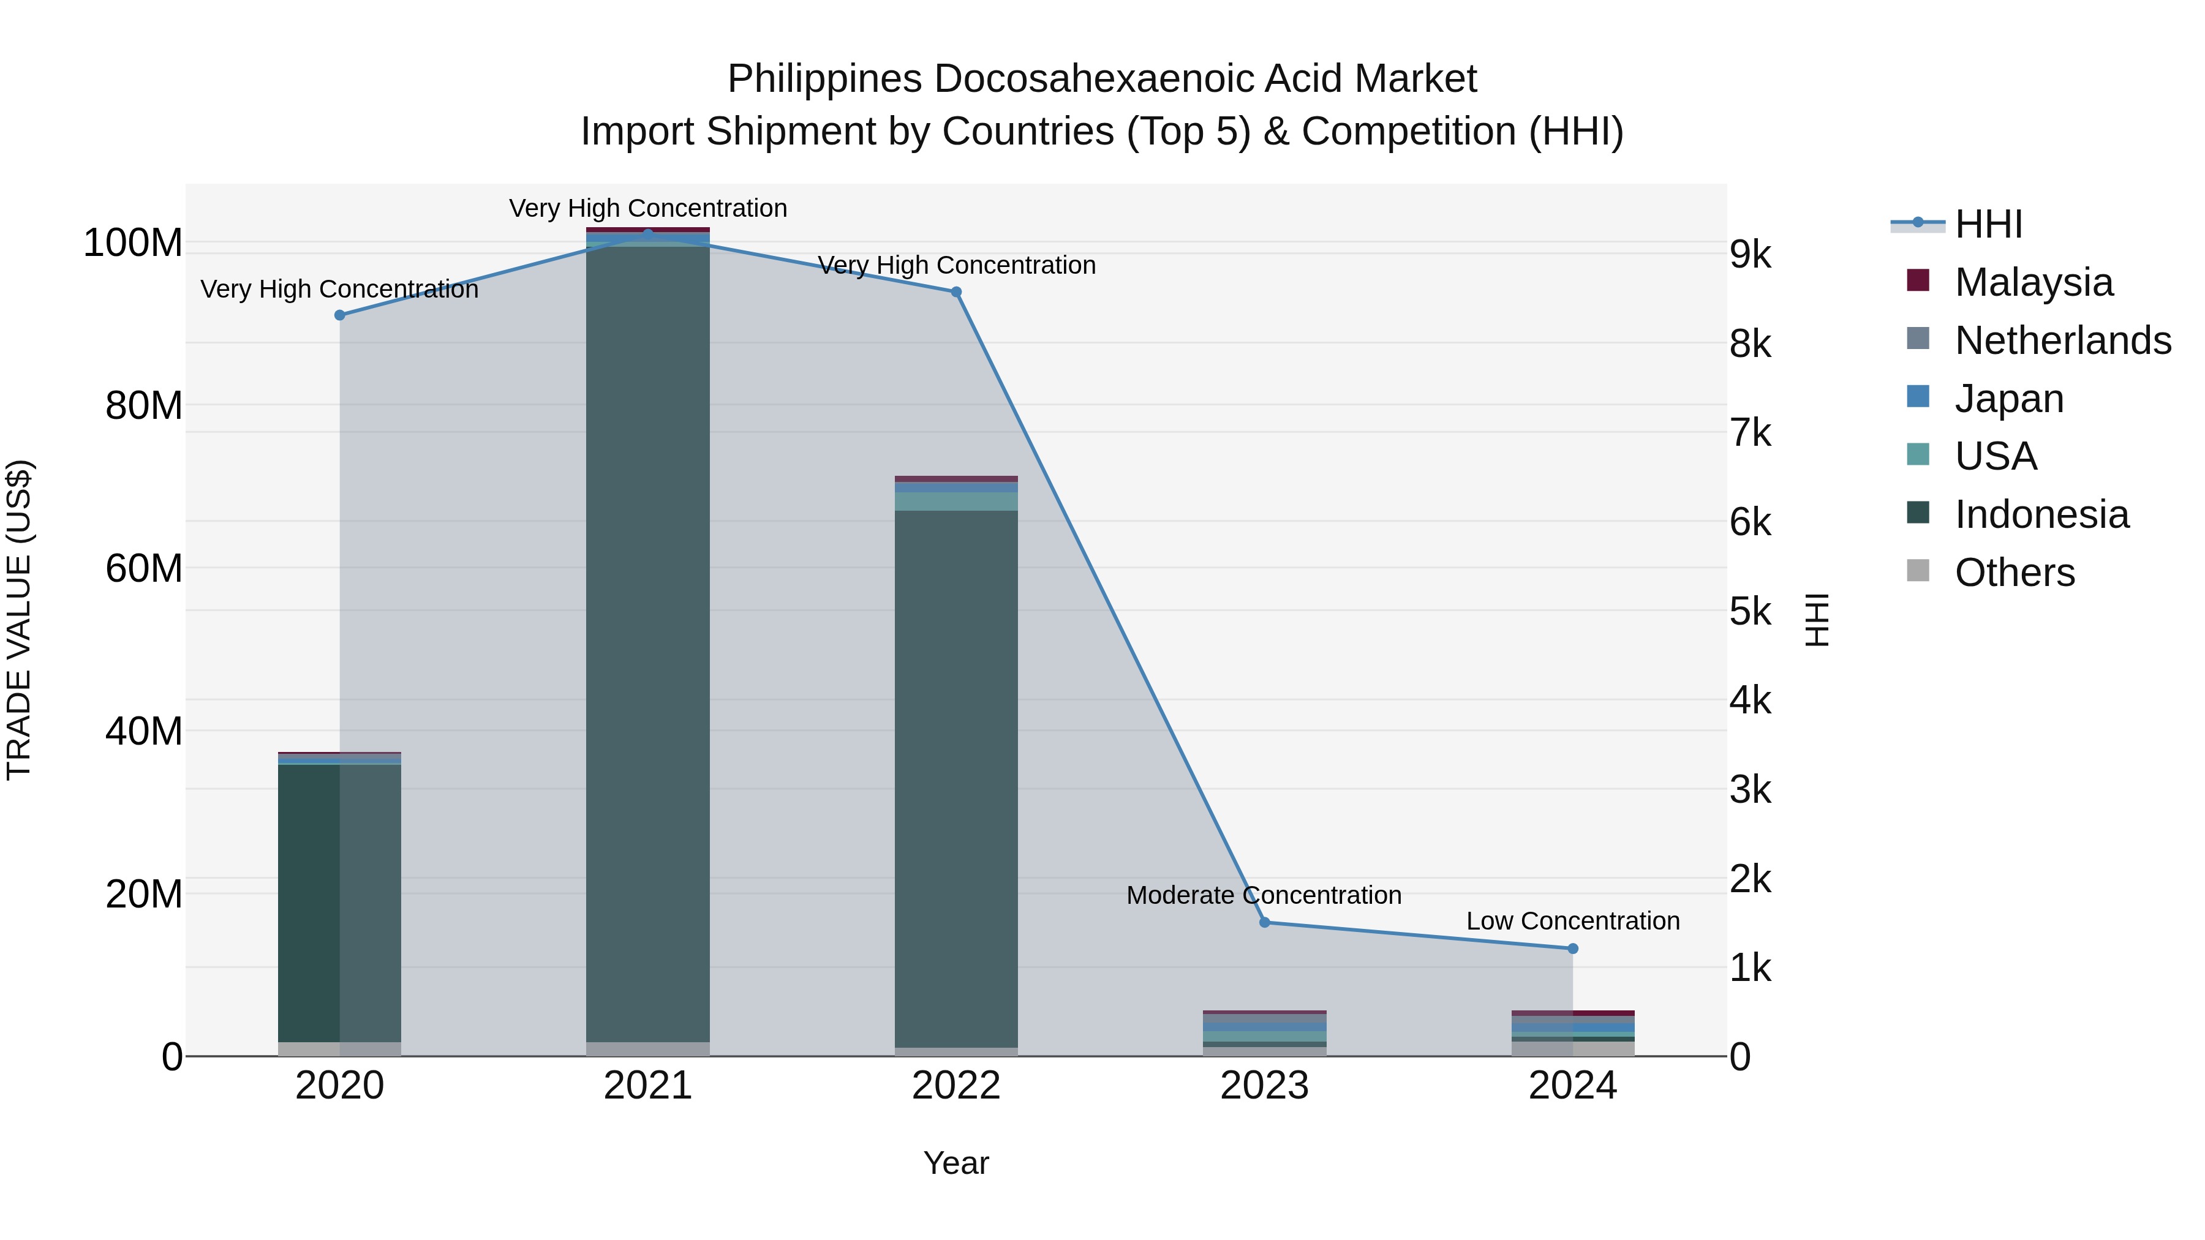The width and height of the screenshot is (2205, 1240).
Task: Toggle Japan series in legend
Action: [x=1985, y=398]
